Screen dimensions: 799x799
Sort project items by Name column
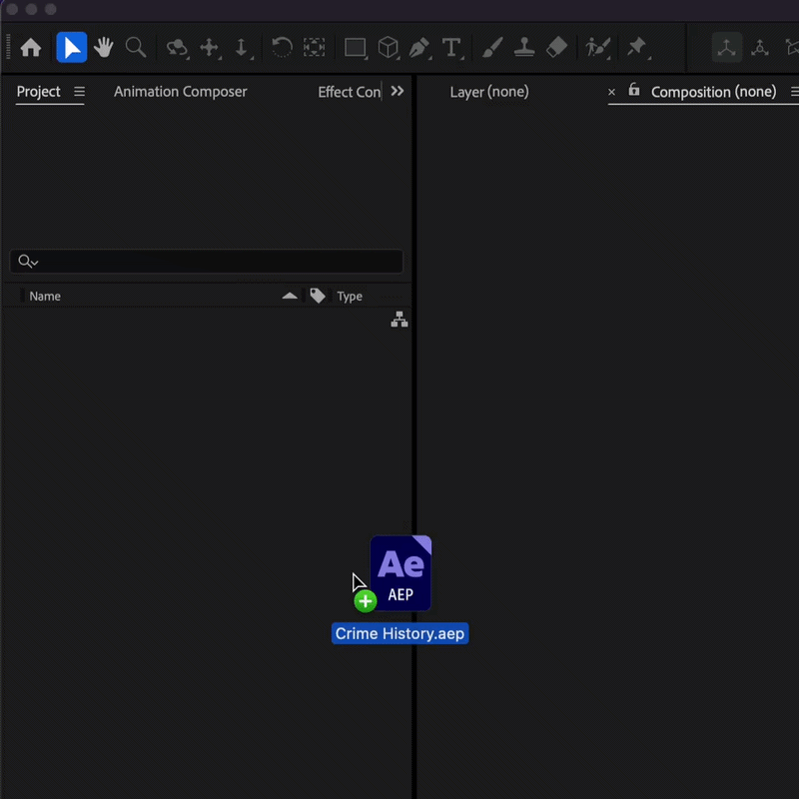(x=45, y=296)
